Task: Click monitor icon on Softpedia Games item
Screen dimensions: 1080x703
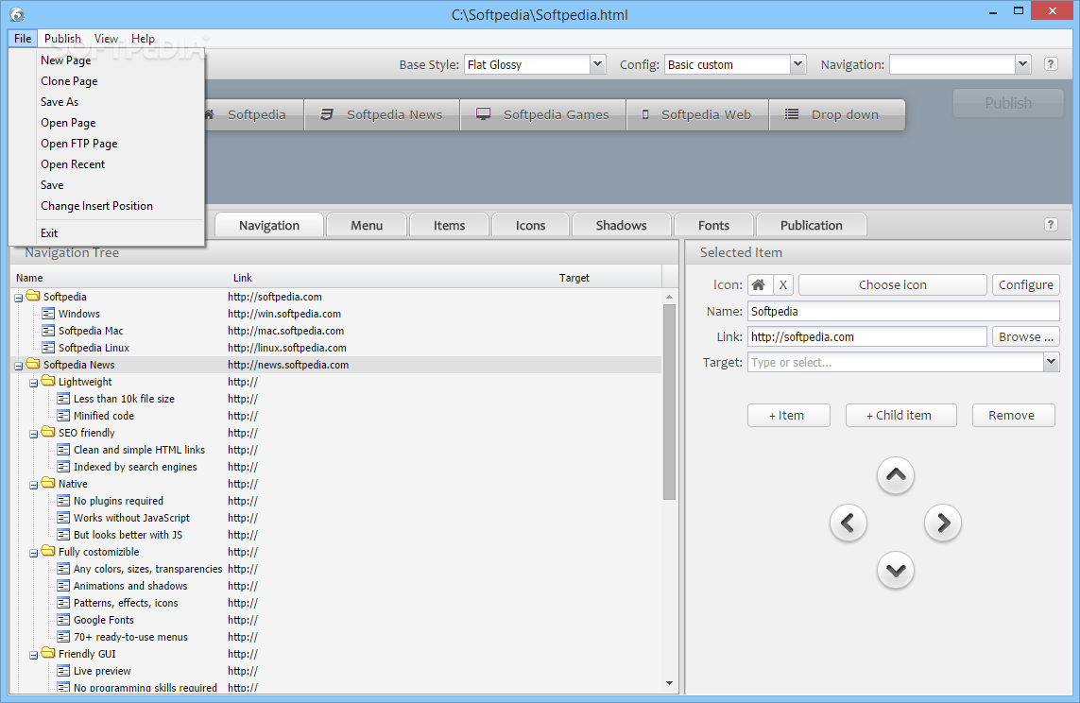Action: 484,114
